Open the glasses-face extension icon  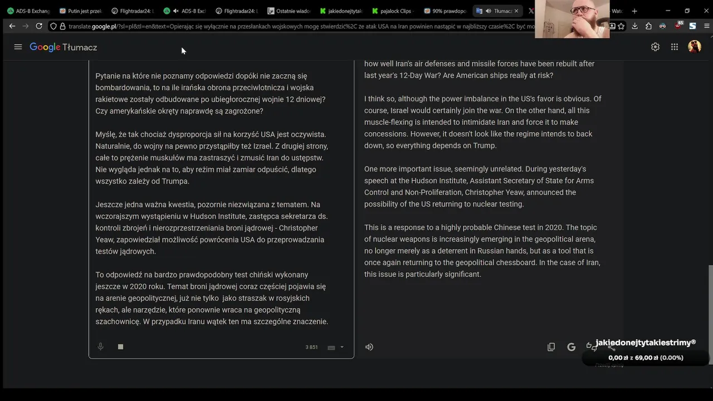[662, 26]
